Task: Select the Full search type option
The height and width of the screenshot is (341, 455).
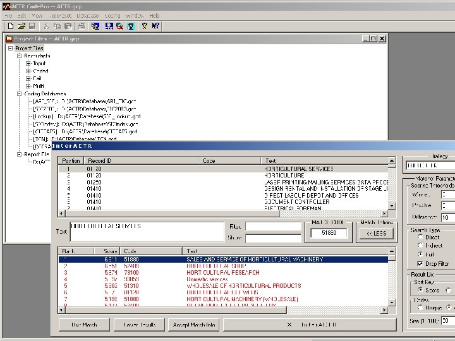Action: [x=419, y=254]
